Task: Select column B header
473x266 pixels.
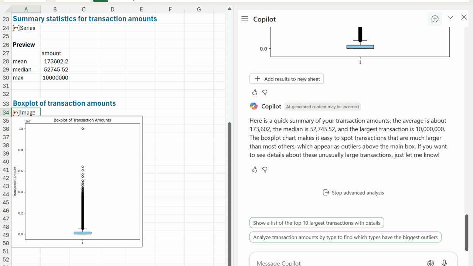Action: click(55, 9)
